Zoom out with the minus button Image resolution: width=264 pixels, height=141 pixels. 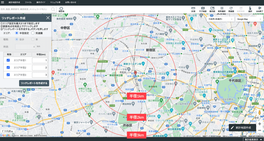259,130
